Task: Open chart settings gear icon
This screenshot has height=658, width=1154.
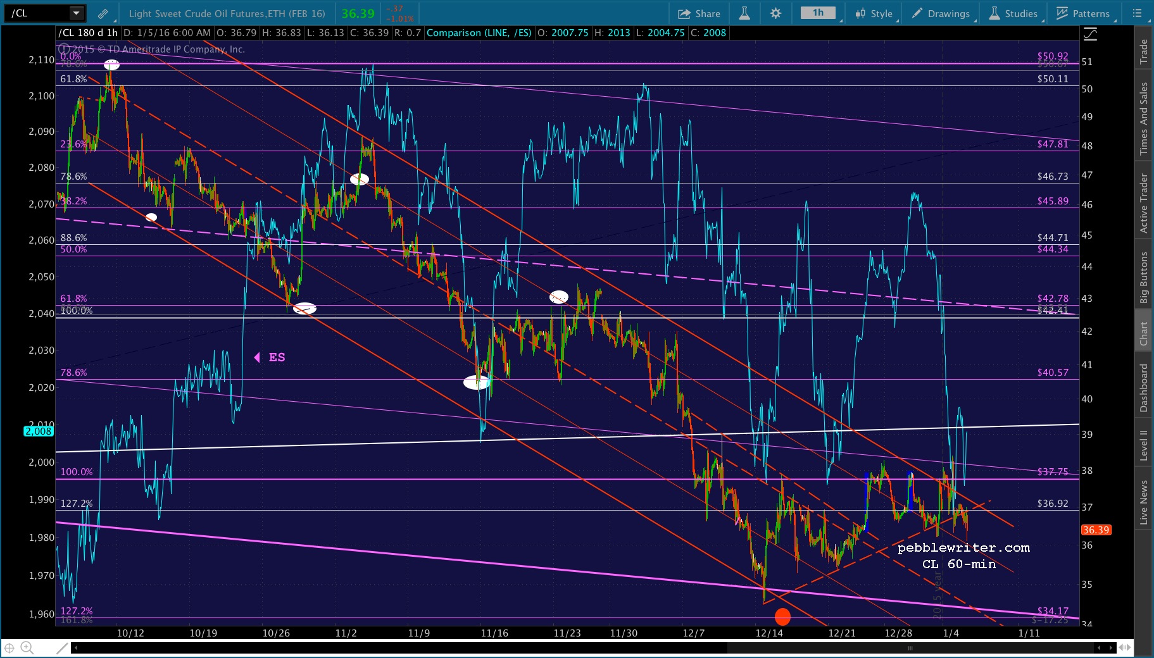Action: (x=775, y=13)
